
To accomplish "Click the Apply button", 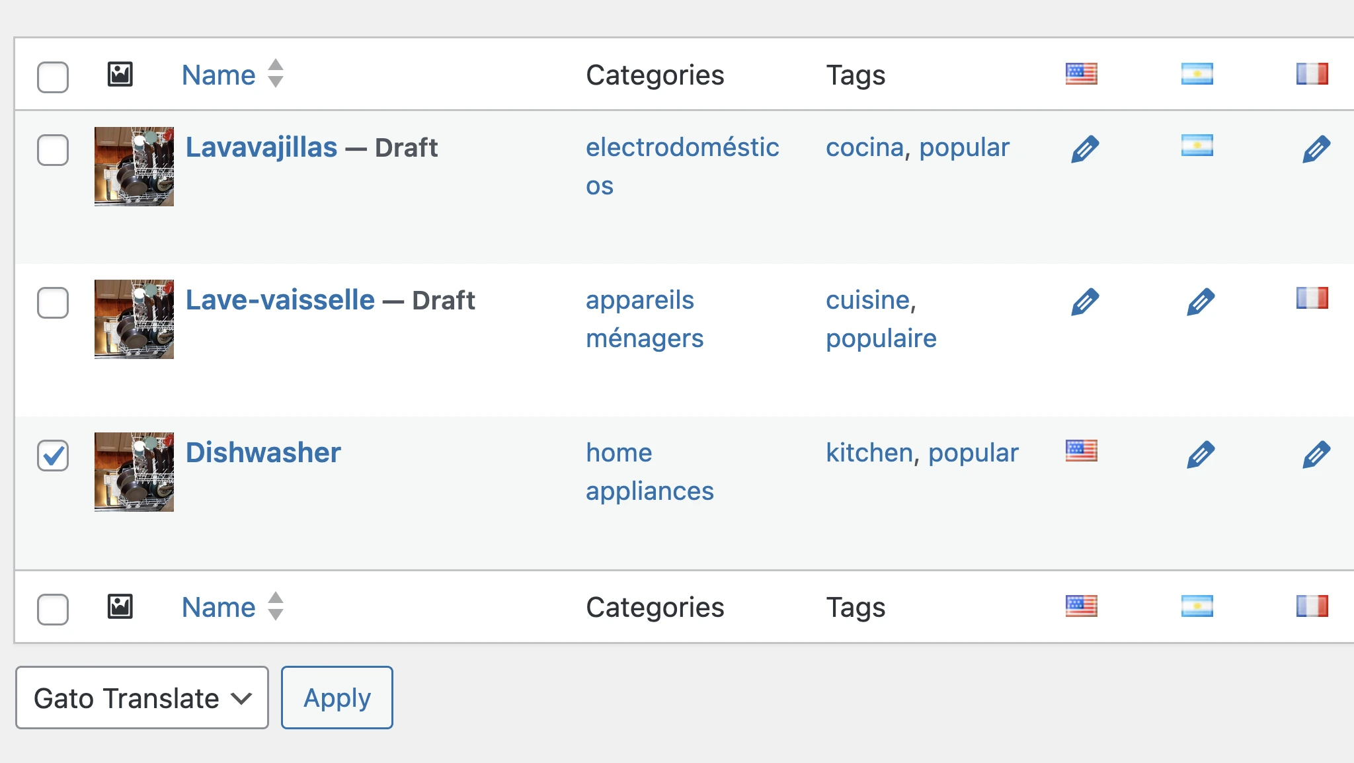I will pos(337,697).
